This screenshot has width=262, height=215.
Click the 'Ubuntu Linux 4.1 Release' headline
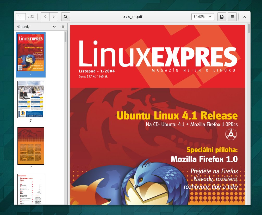click(177, 115)
